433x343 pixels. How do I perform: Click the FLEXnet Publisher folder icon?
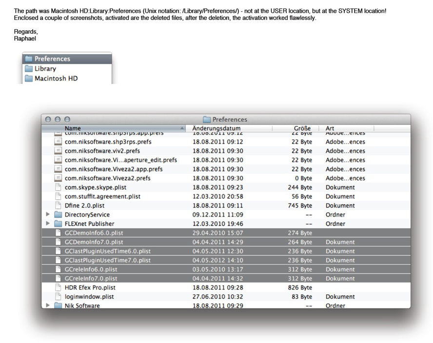pos(58,224)
